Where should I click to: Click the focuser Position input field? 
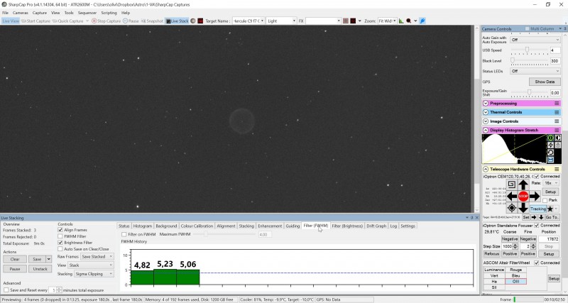549,239
